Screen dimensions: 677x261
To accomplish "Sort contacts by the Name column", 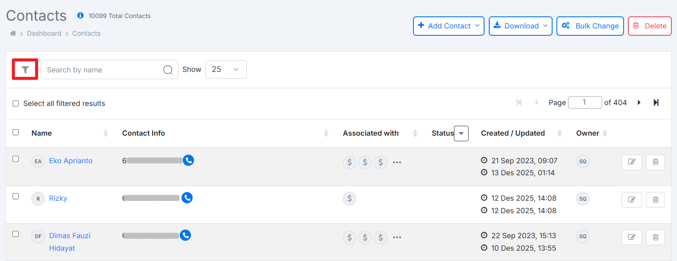I will (106, 134).
